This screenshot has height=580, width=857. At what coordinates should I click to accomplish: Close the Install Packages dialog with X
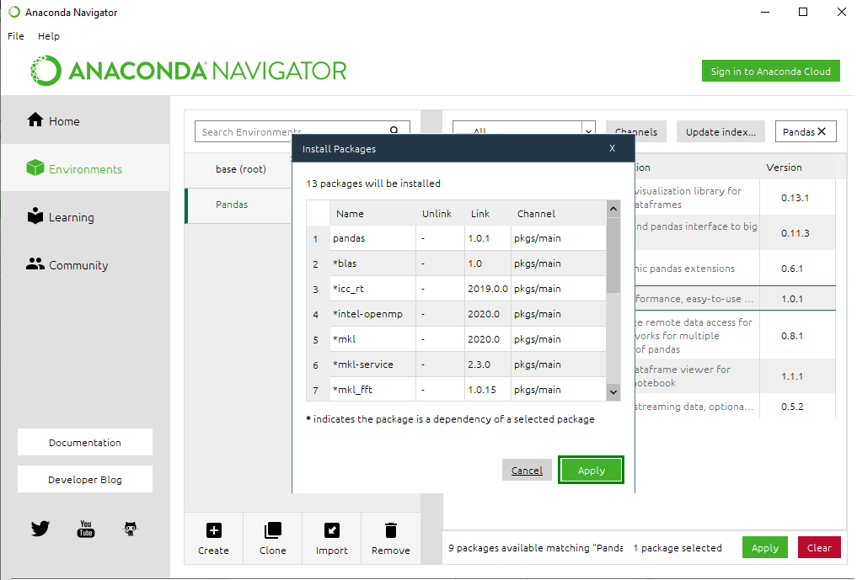[x=612, y=148]
